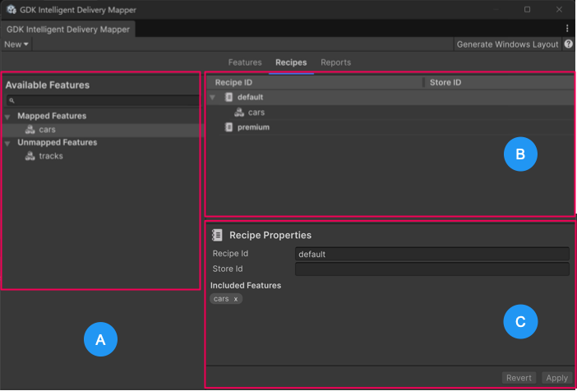Close the GDK Intelligent Delivery Mapper window
Image resolution: width=577 pixels, height=391 pixels.
[x=559, y=10]
